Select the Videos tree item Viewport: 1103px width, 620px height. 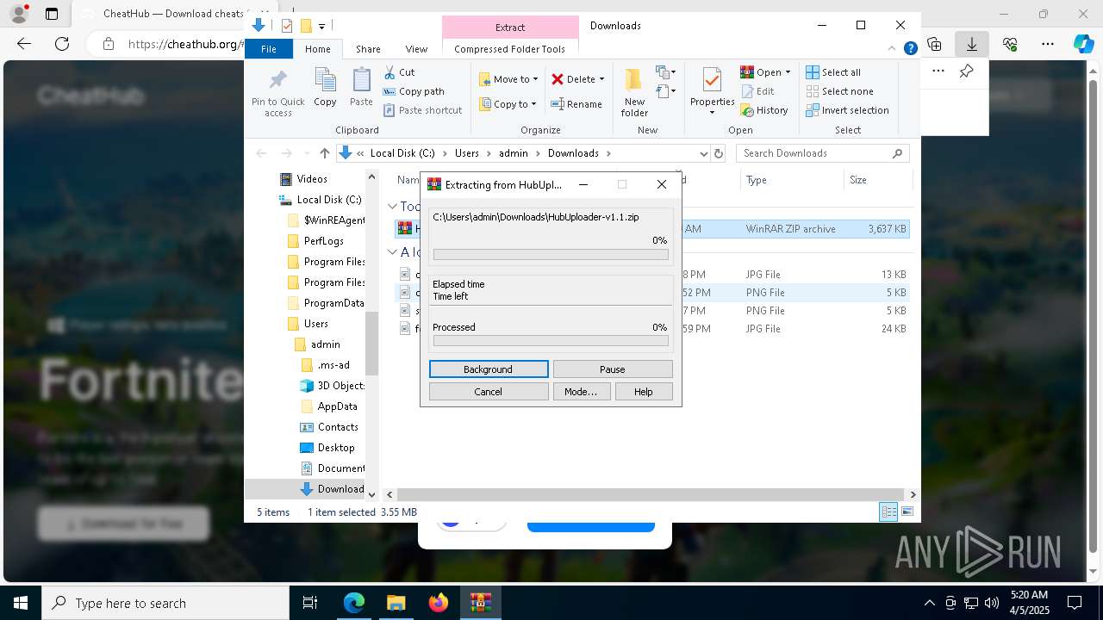(x=312, y=179)
